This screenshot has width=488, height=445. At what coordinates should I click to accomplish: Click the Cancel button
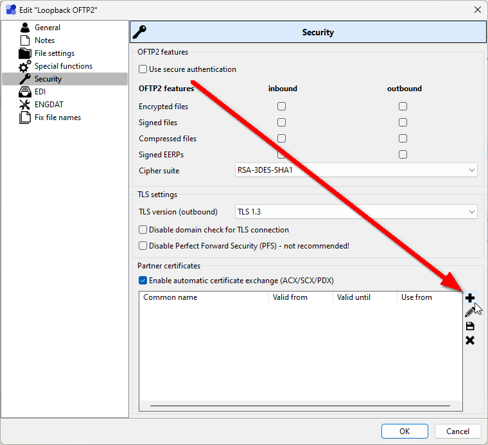click(x=458, y=431)
